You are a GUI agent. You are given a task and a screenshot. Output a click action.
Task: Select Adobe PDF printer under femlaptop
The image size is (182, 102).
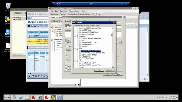click(x=85, y=46)
